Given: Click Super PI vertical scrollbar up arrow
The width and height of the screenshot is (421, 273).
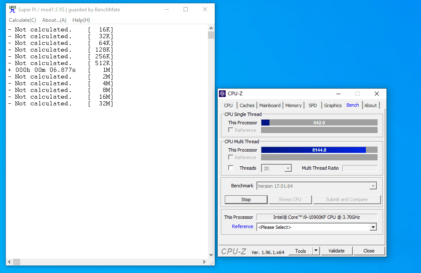Looking at the screenshot, I should [211, 28].
